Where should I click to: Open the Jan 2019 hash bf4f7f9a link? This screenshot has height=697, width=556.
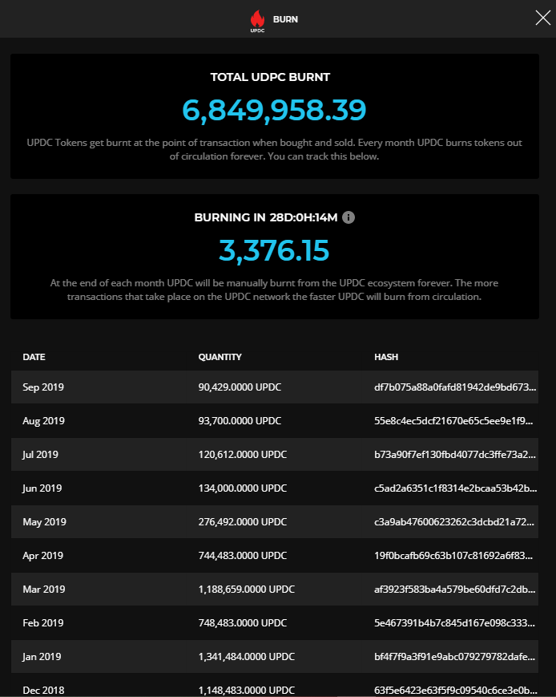tap(455, 657)
